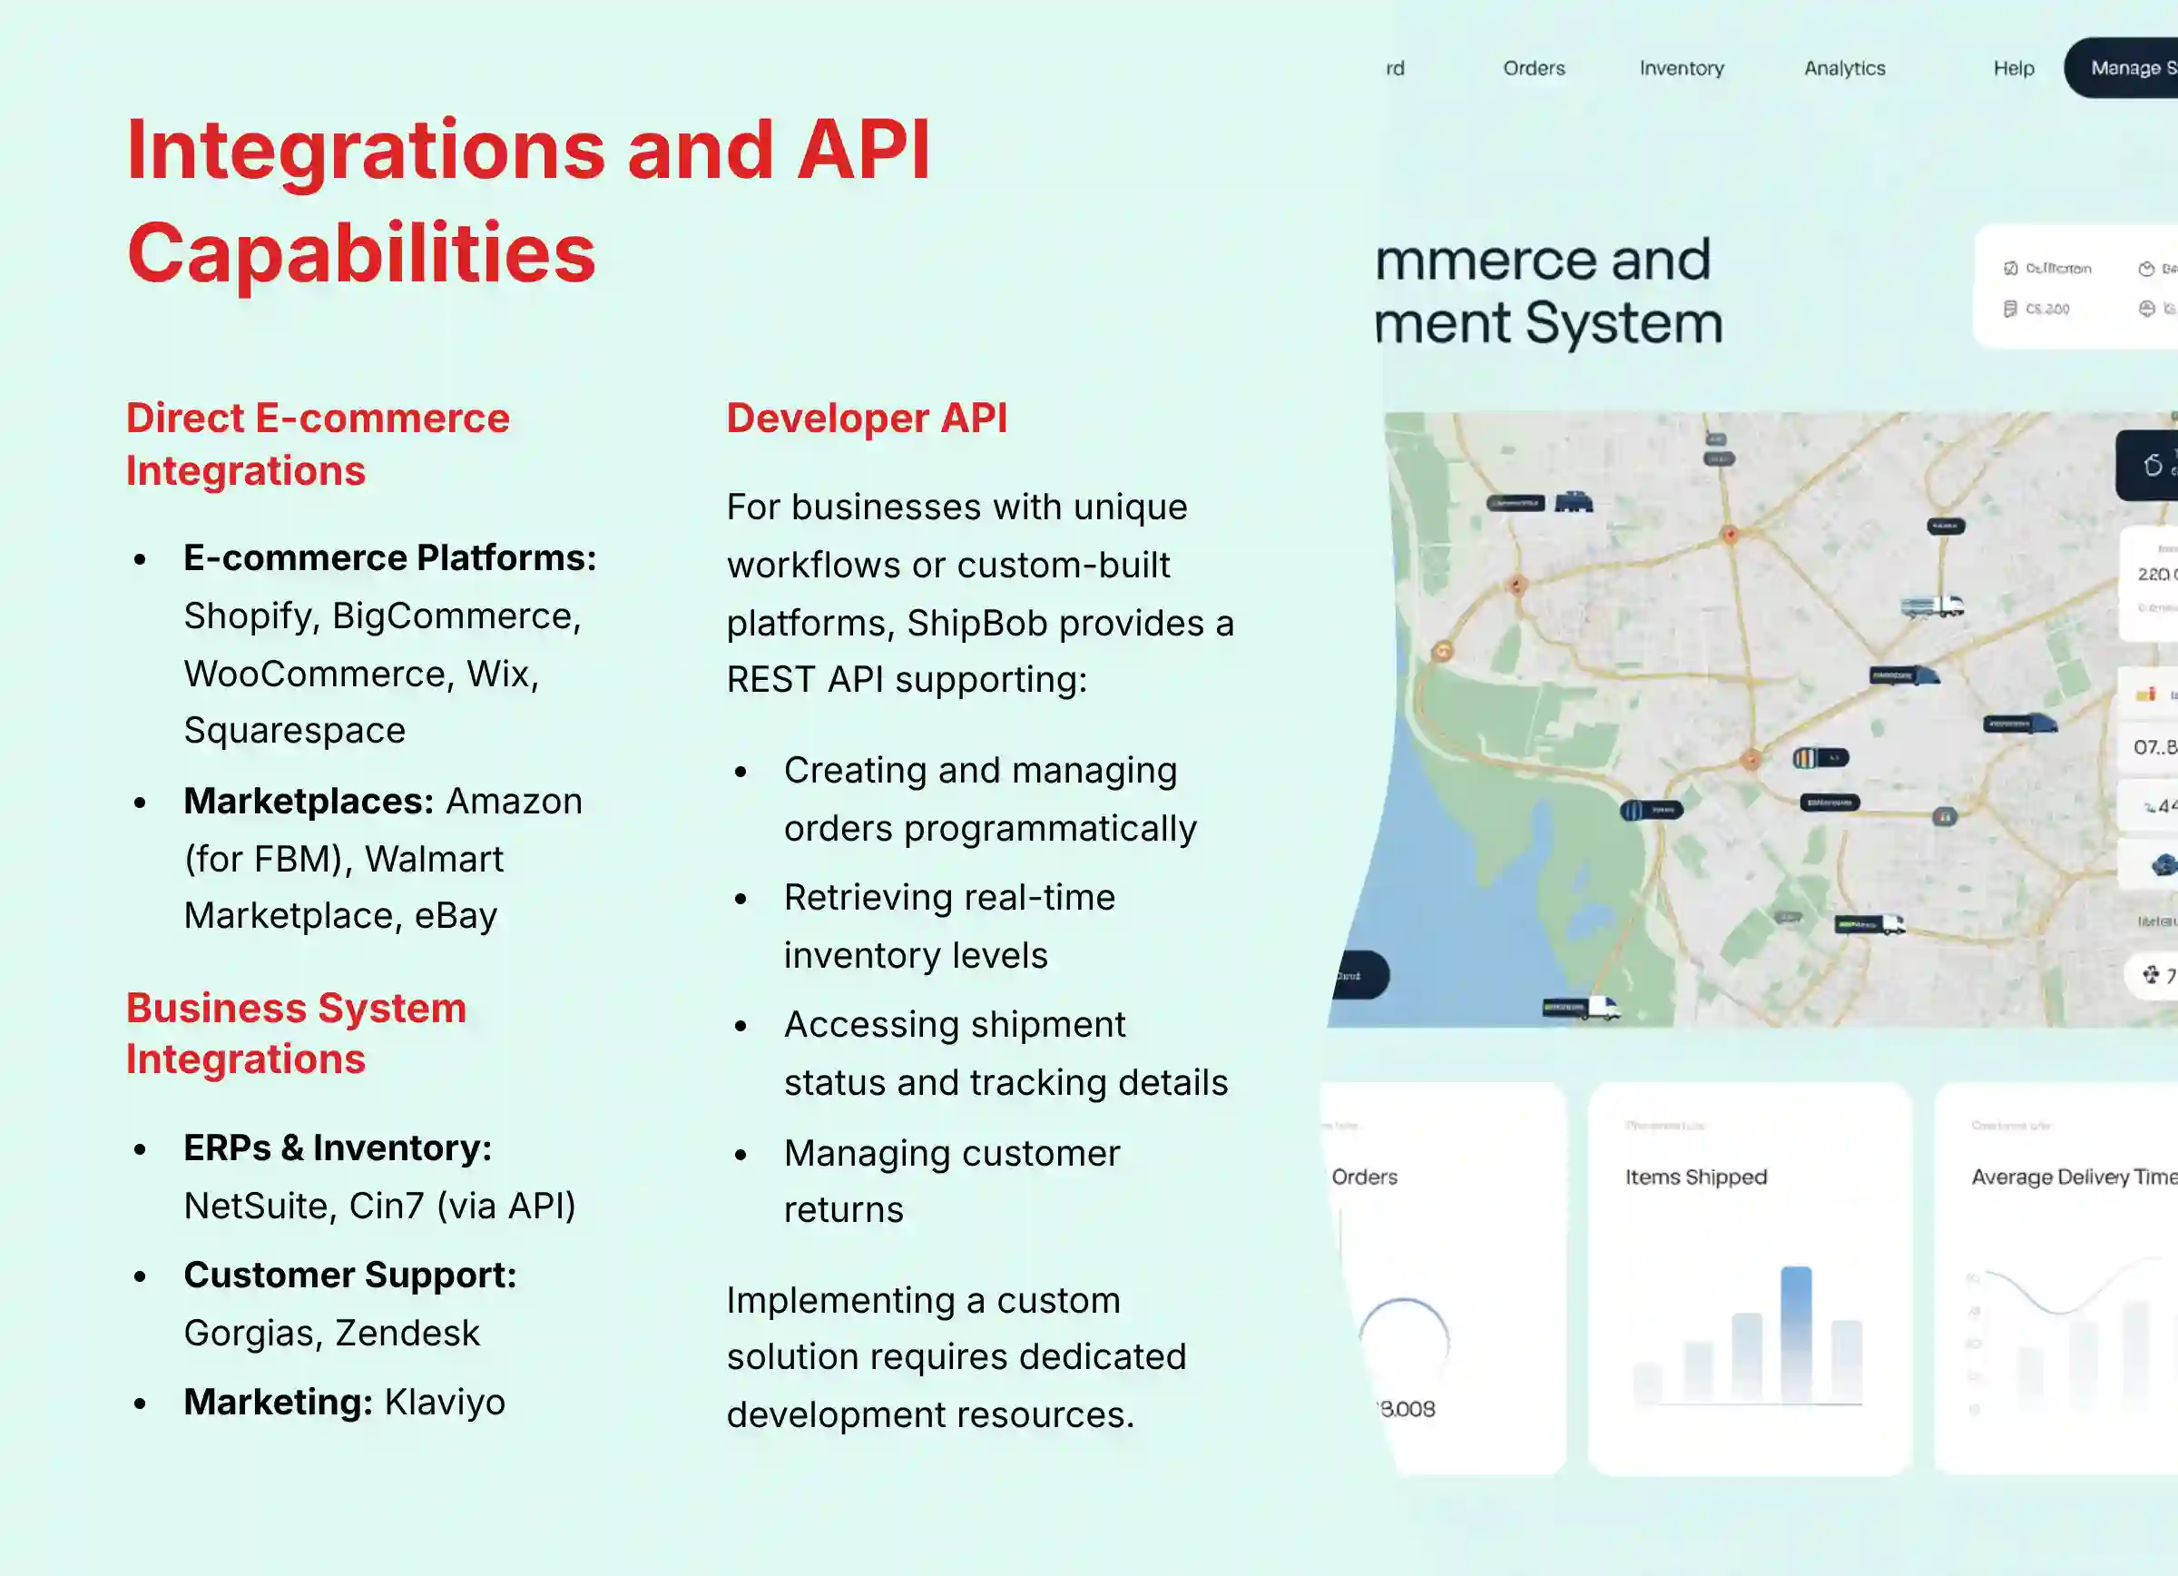The image size is (2178, 1576).
Task: Click the gray map marker with red symbol
Action: point(1945,817)
